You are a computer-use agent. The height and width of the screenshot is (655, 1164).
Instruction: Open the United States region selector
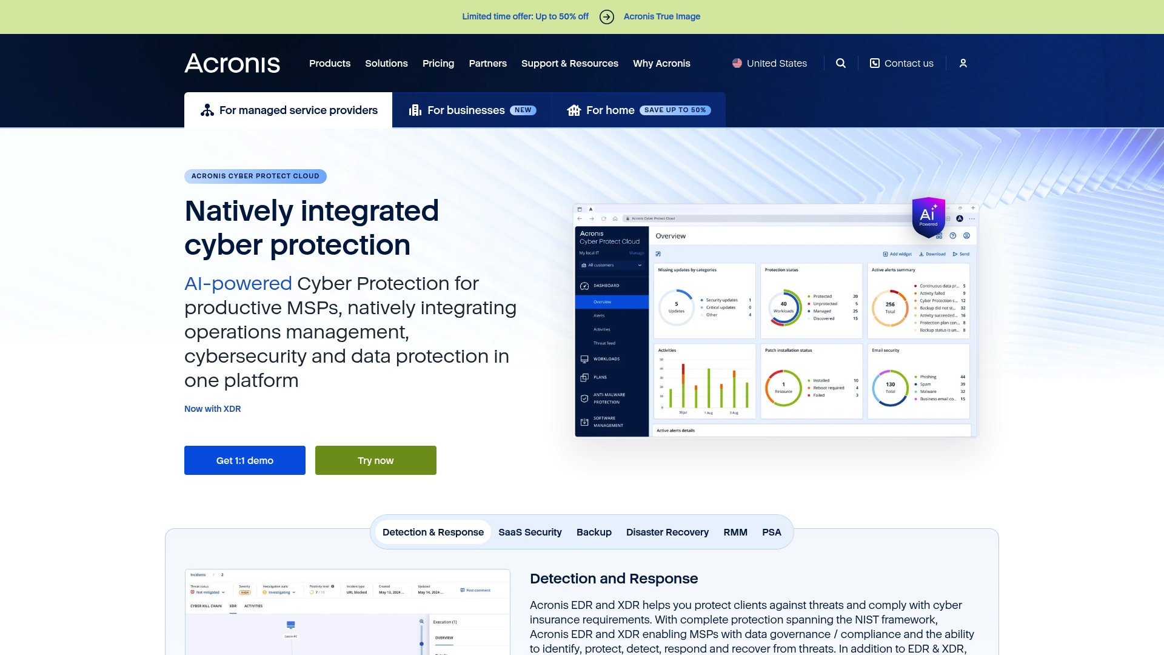(769, 63)
